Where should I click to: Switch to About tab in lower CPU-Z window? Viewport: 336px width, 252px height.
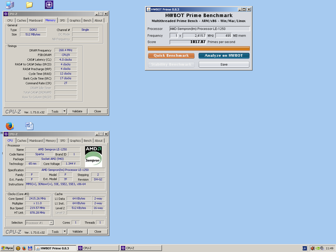pos(99,141)
